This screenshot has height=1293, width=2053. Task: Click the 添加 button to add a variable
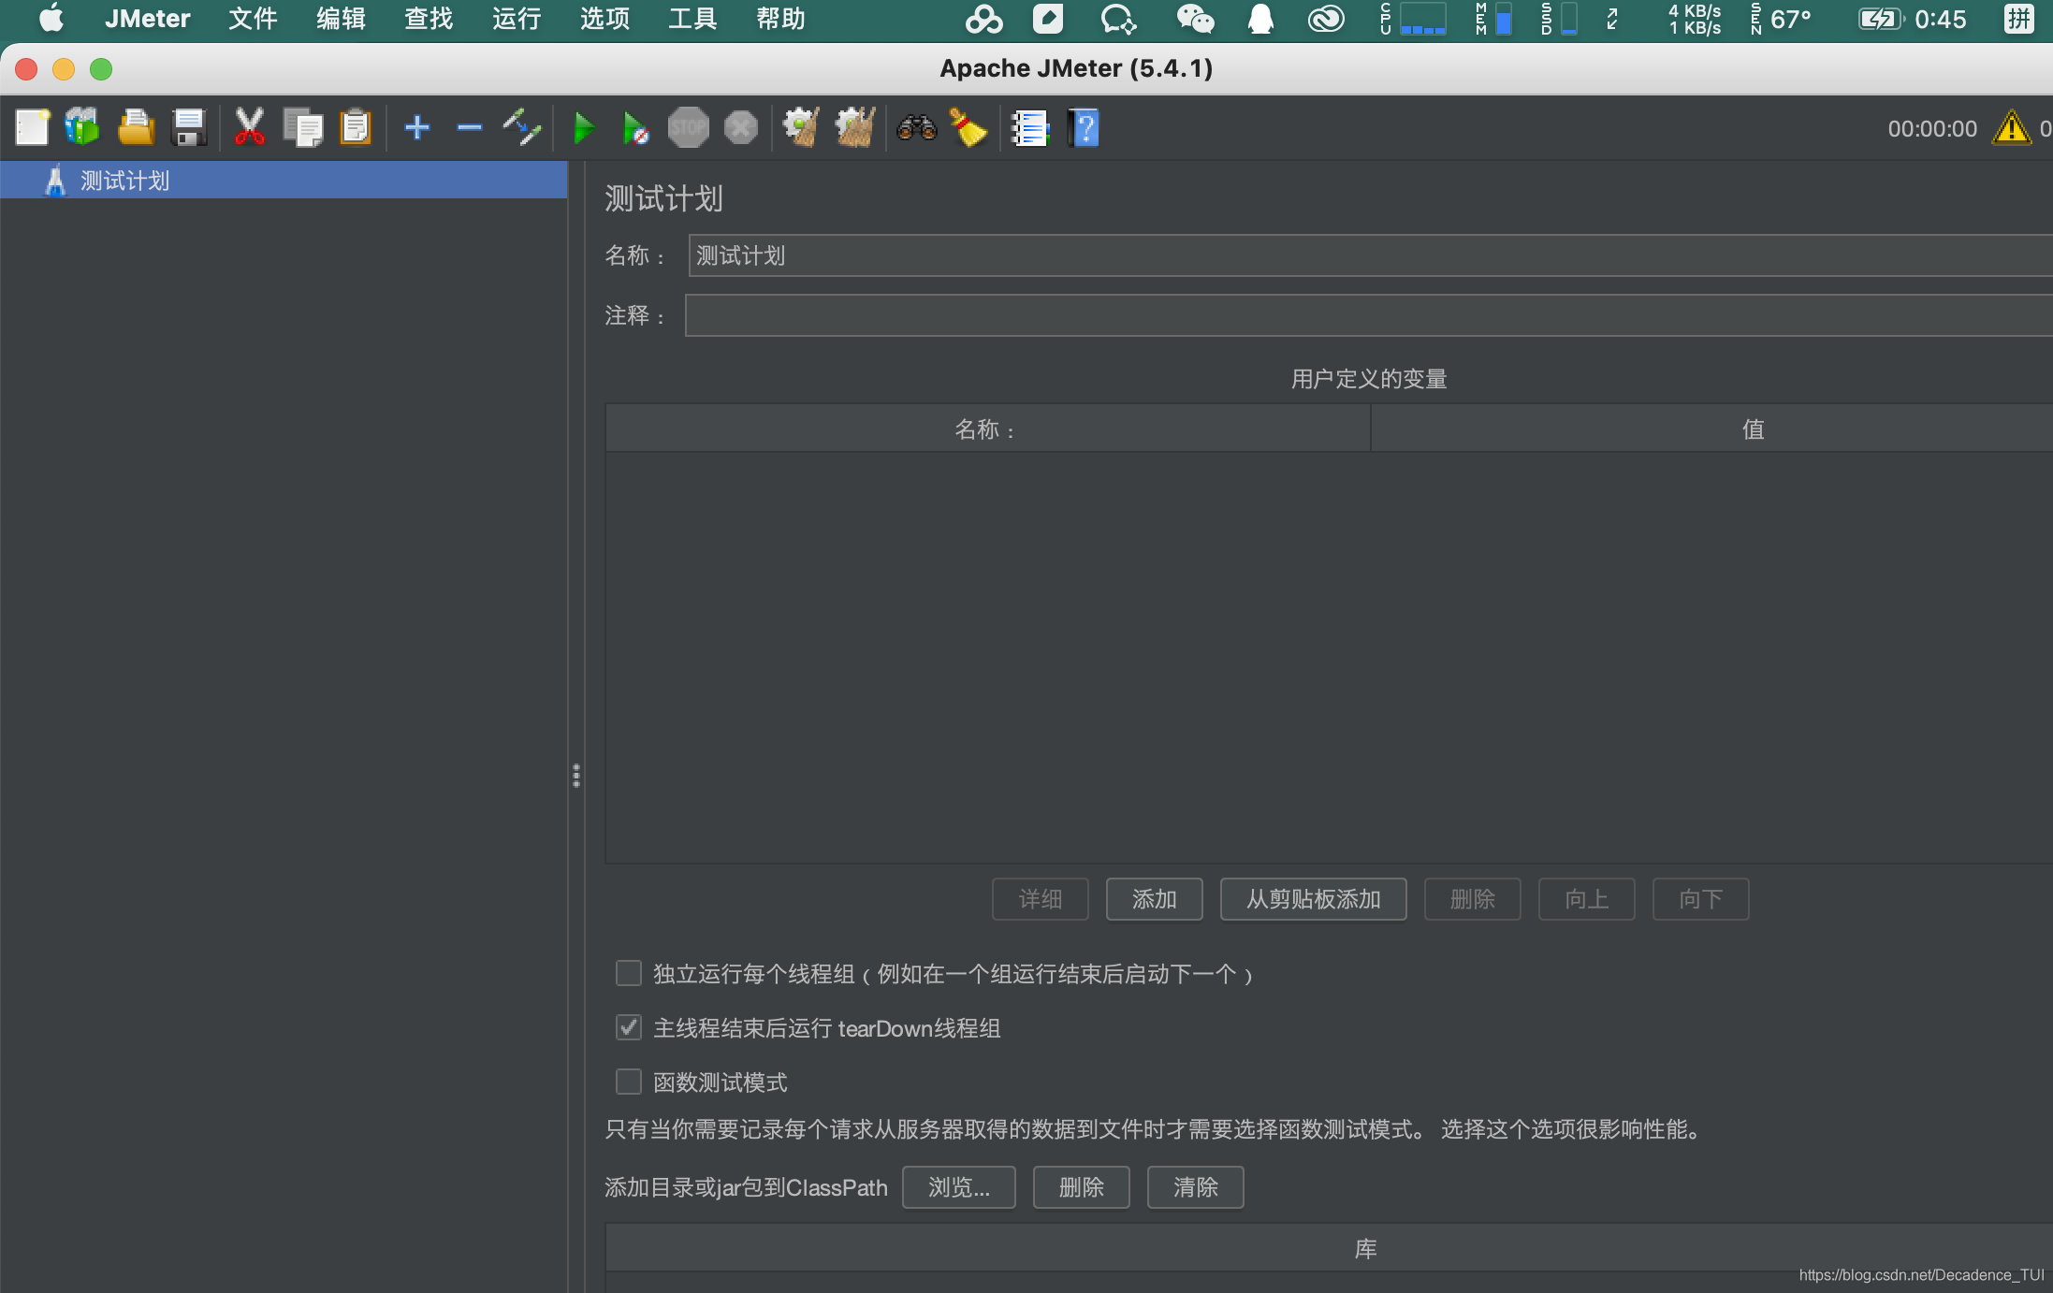click(x=1154, y=899)
